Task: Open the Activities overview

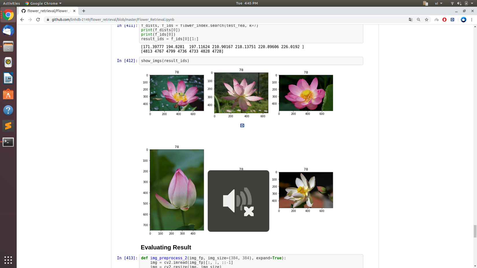Action: pos(11,3)
